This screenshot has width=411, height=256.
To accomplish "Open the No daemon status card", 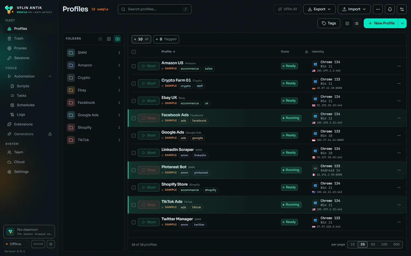I will (x=29, y=232).
